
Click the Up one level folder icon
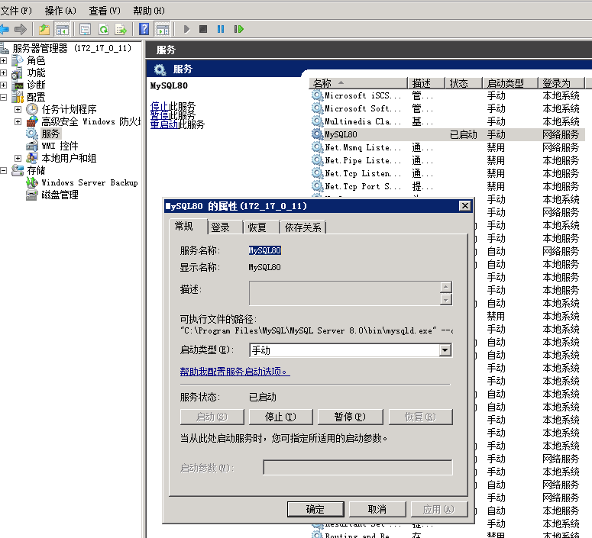click(x=44, y=29)
